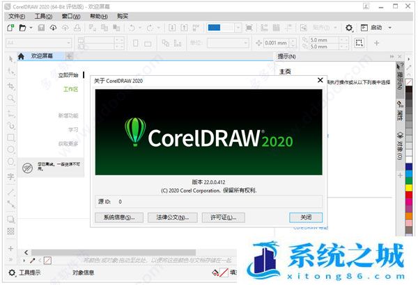
Task: Click the nudge distance 0.001 mm field
Action: pos(276,43)
